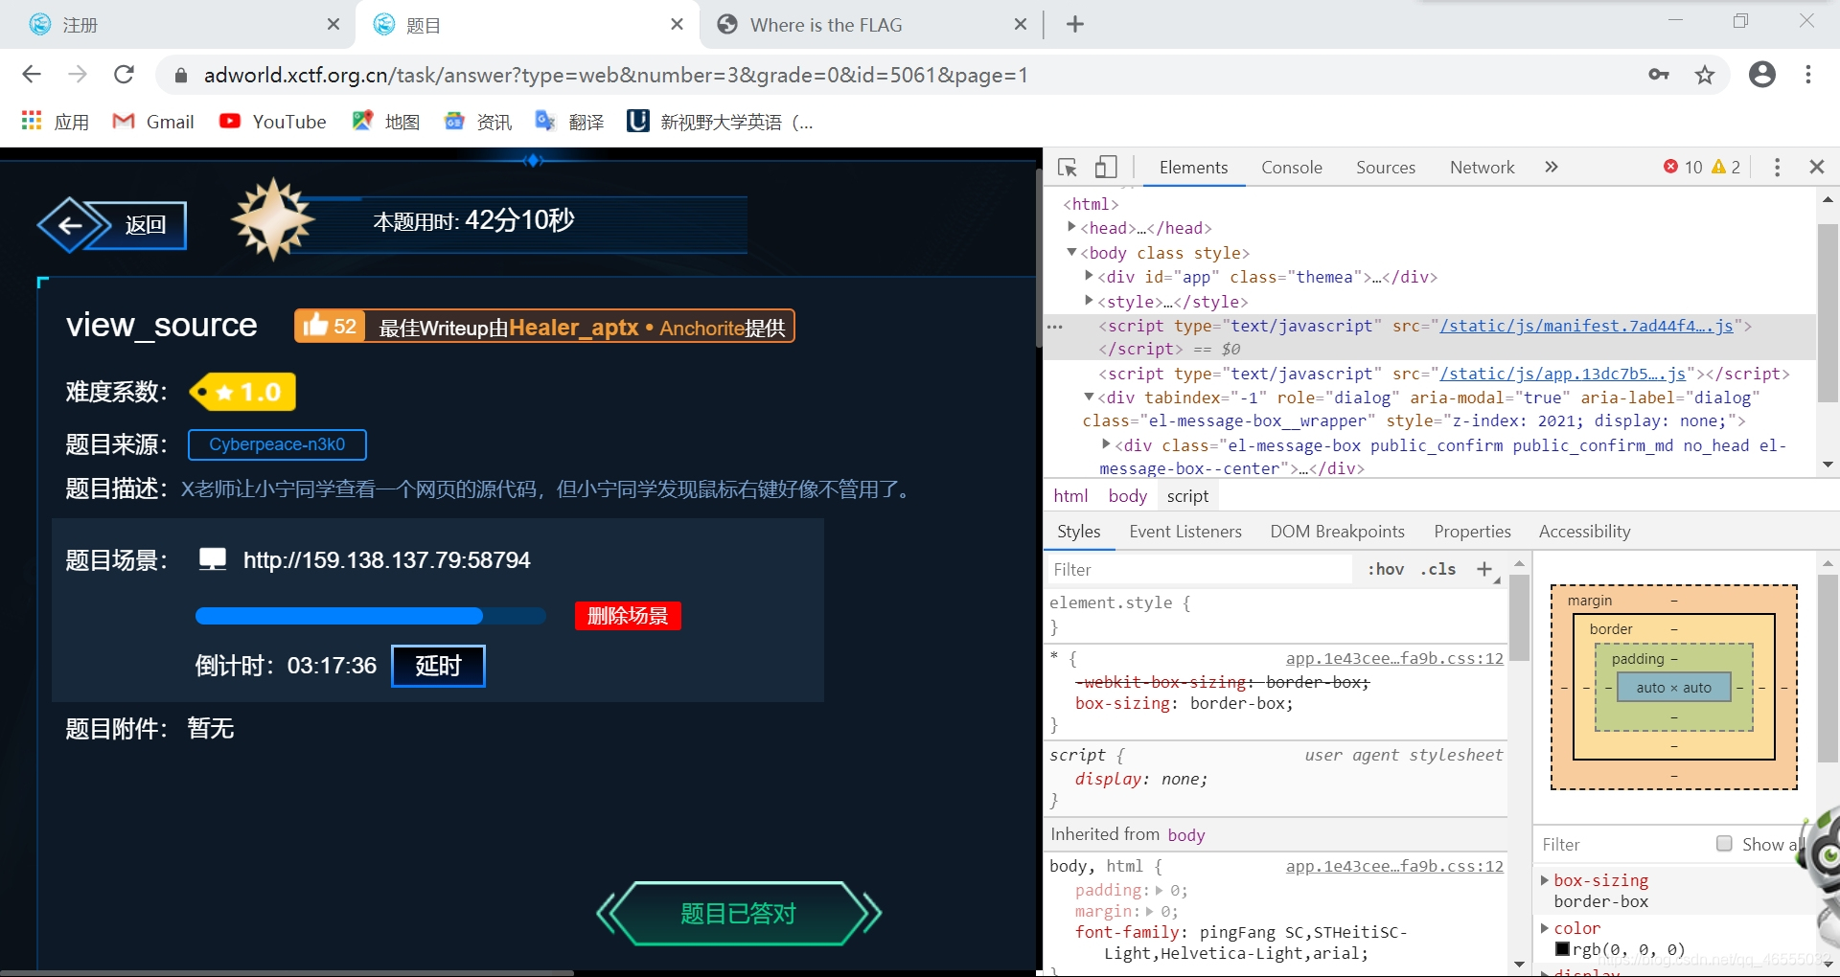Select the body breadcrumb
The height and width of the screenshot is (977, 1840).
1127,496
